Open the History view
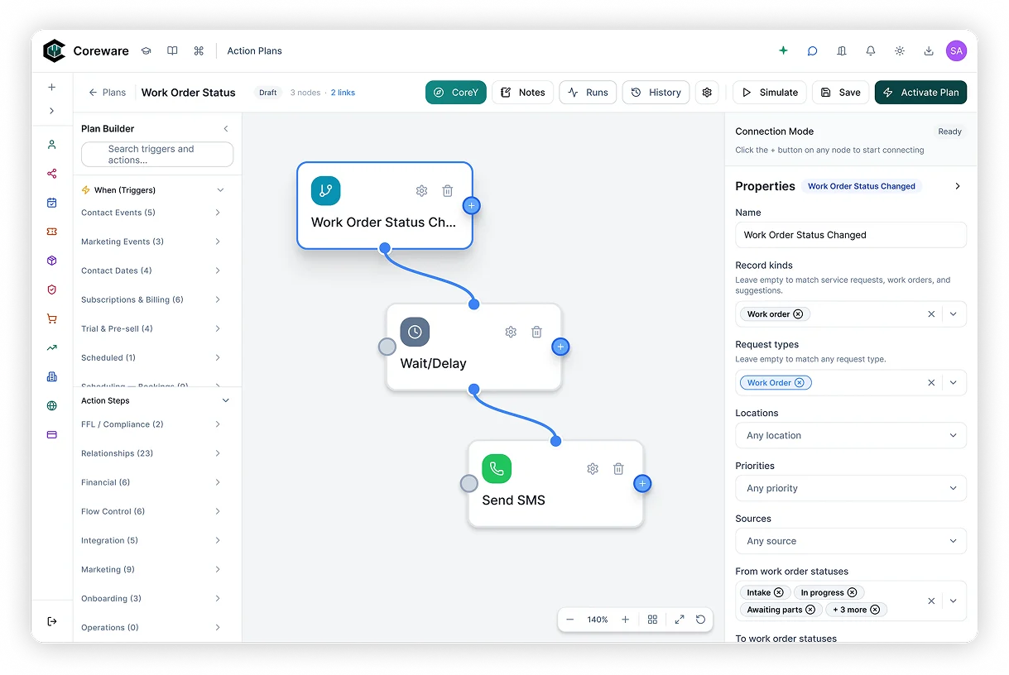The width and height of the screenshot is (1009, 675). click(656, 93)
